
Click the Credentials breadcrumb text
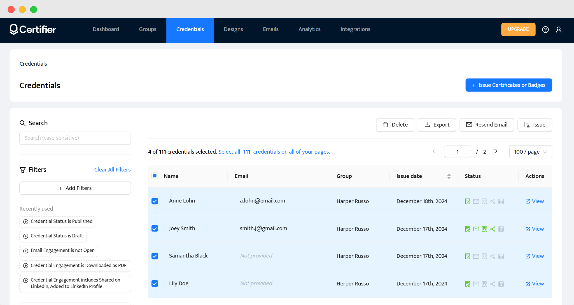(x=33, y=64)
